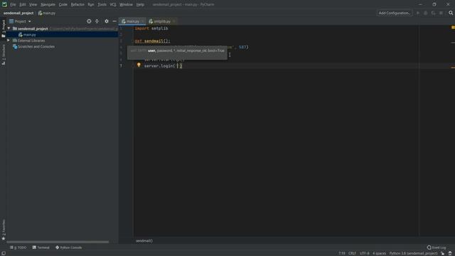This screenshot has height=256, width=455.
Task: Click main.py breadcrumb in navigation bar
Action: pos(47,13)
